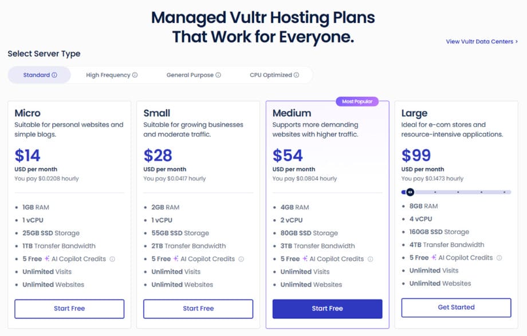Start Free with the Micro plan
Viewport: 527px width, 336px height.
click(x=69, y=308)
